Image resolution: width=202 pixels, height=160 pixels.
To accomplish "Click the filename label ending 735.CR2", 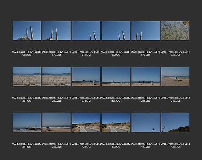I will click(x=175, y=53).
